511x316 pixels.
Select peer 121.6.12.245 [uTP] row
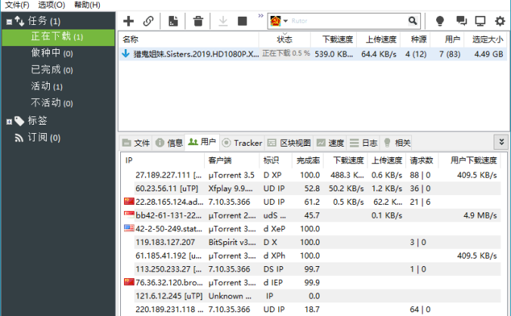pos(311,296)
